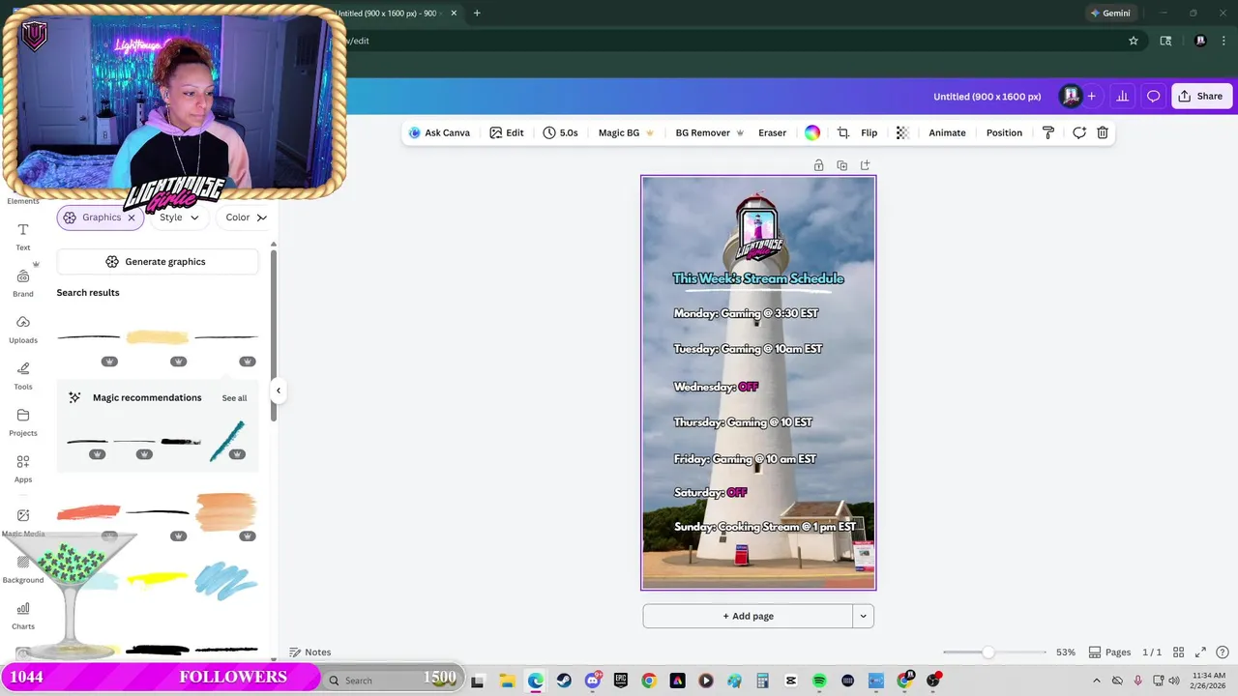Remove the Graphics filter chip
1238x696 pixels.
[x=132, y=217]
